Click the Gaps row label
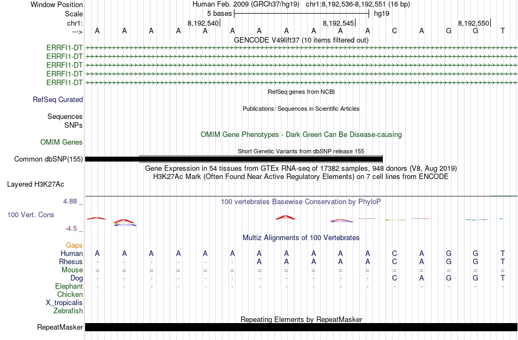This screenshot has height=340, width=518. pyautogui.click(x=74, y=246)
